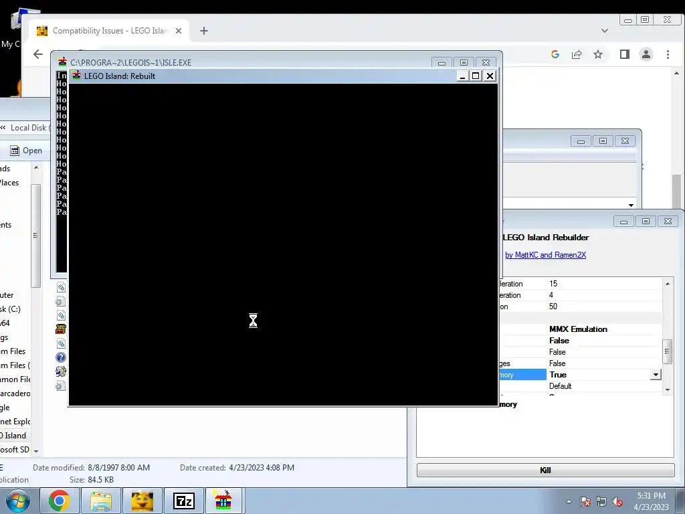The image size is (685, 514).
Task: Open Chrome's three-dot menu
Action: [668, 54]
